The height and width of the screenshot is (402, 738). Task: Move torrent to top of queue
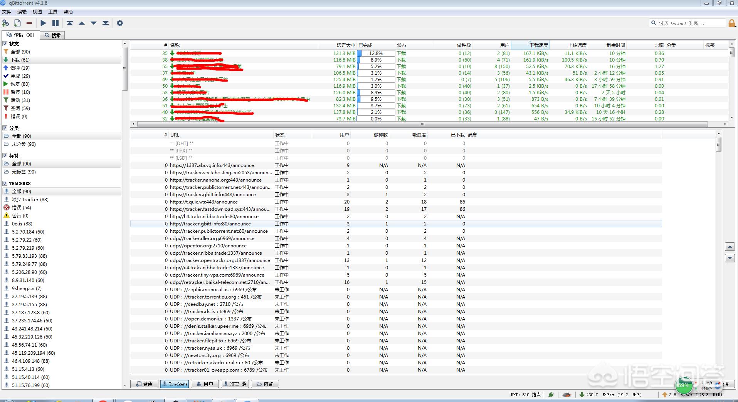click(x=70, y=23)
